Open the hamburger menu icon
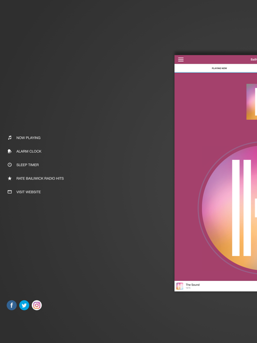 (181, 59)
